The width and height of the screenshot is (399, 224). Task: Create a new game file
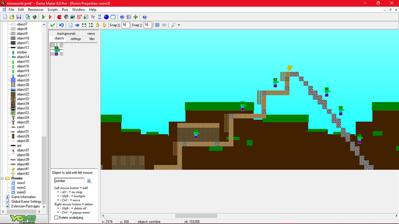point(5,17)
